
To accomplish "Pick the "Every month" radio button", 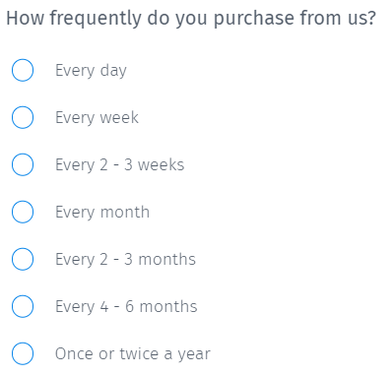I will [x=23, y=212].
